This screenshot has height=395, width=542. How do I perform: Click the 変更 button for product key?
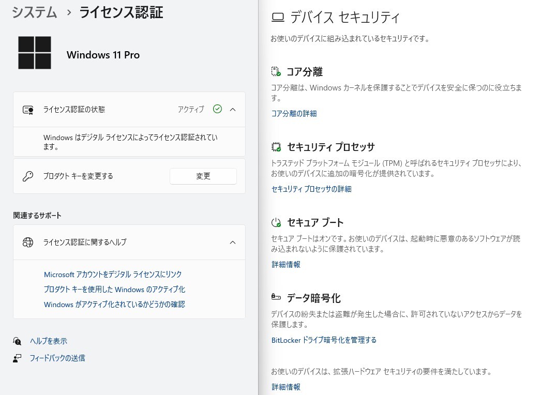tap(203, 176)
